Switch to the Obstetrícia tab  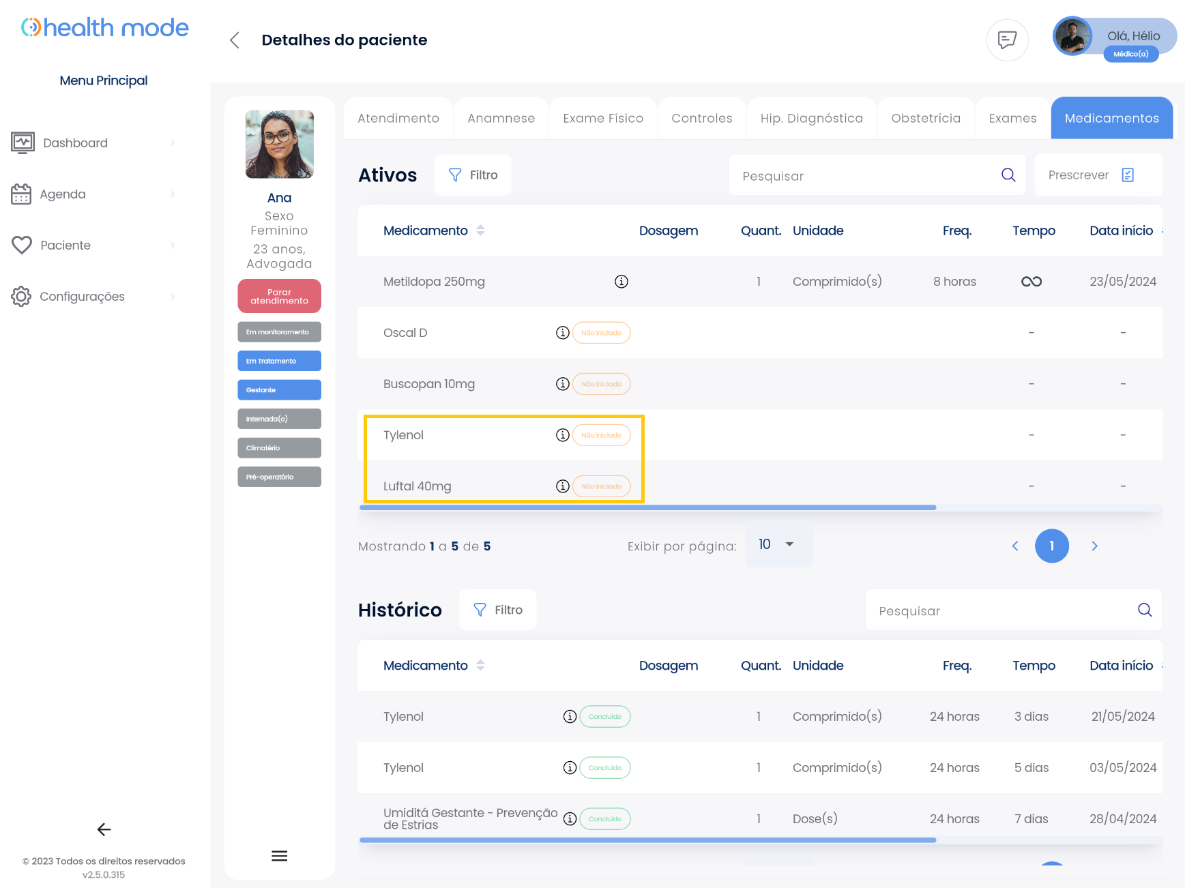tap(926, 119)
